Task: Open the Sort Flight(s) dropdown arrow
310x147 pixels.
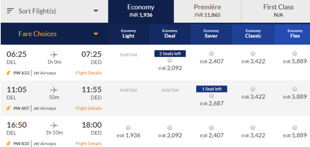Action: pos(96,11)
